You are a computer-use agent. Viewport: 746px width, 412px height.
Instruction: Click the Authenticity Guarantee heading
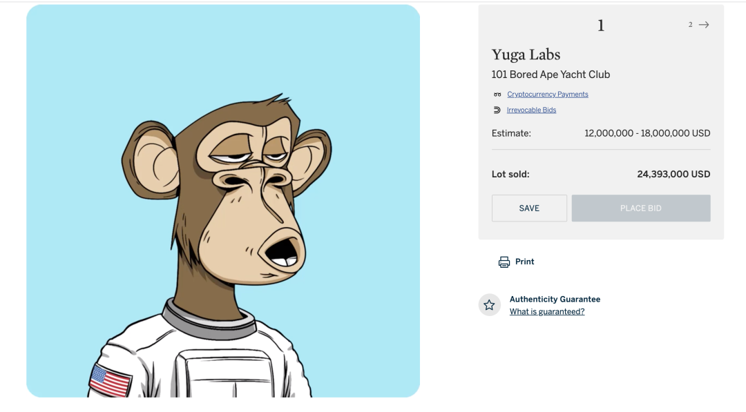tap(555, 300)
